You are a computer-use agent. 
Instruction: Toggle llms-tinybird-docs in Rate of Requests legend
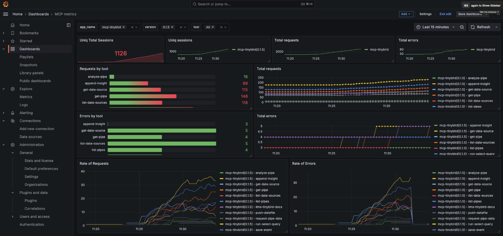click(254, 207)
